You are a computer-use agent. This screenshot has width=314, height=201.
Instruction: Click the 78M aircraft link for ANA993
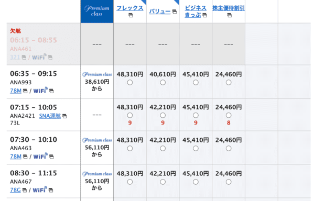pyautogui.click(x=16, y=91)
